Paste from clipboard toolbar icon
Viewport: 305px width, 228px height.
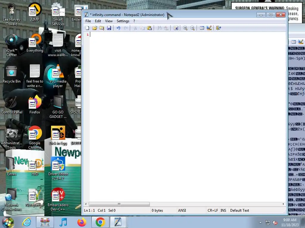tap(150, 28)
